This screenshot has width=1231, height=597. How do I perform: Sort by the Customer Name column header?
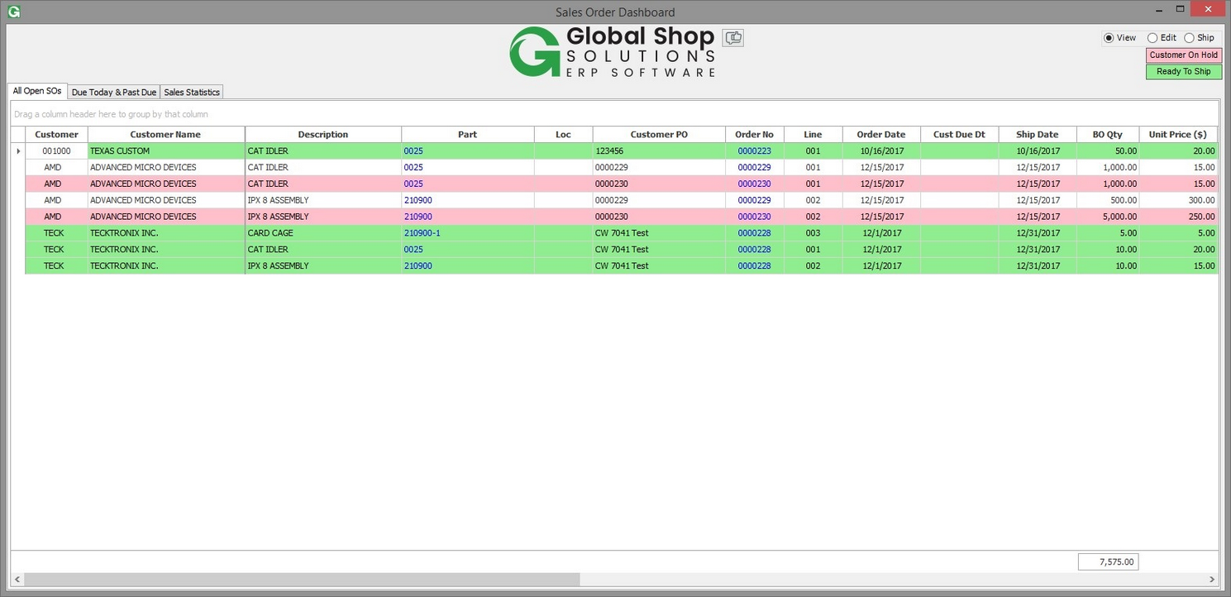[x=165, y=135]
